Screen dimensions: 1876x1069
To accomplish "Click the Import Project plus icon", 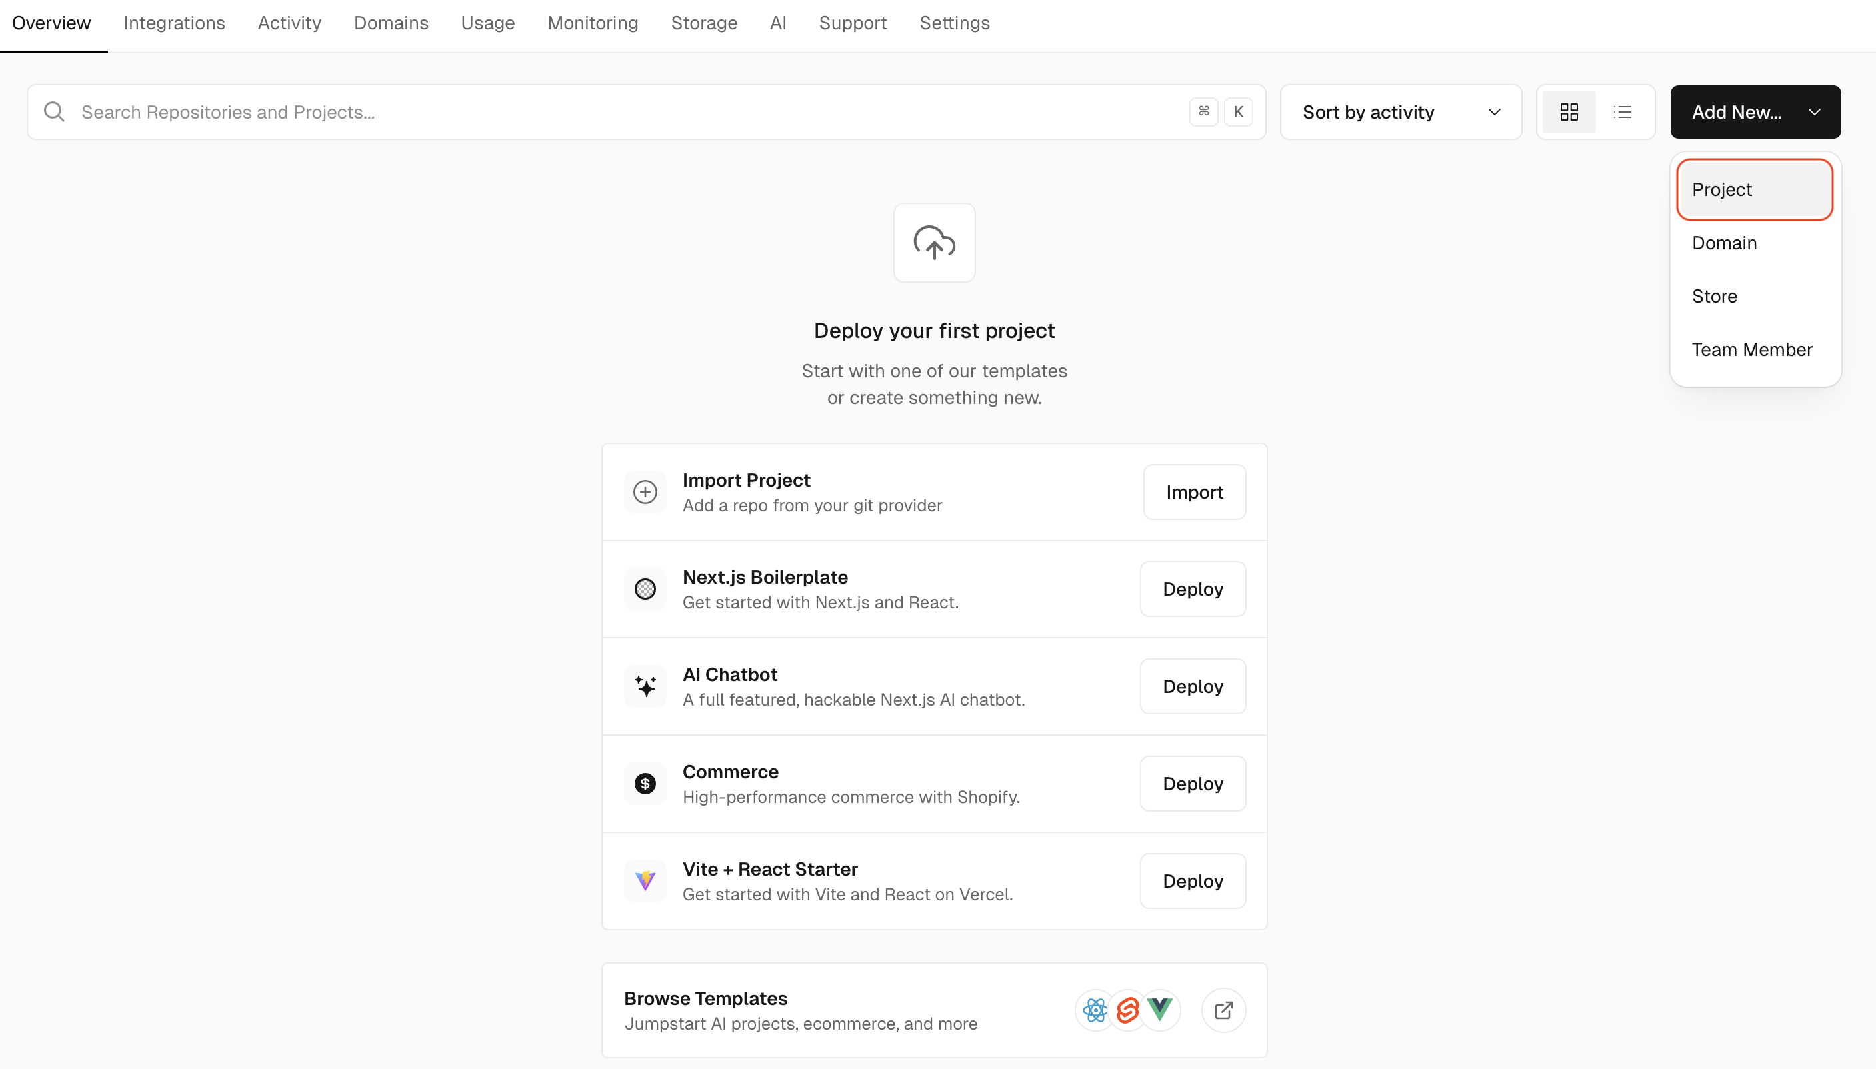I will [645, 492].
